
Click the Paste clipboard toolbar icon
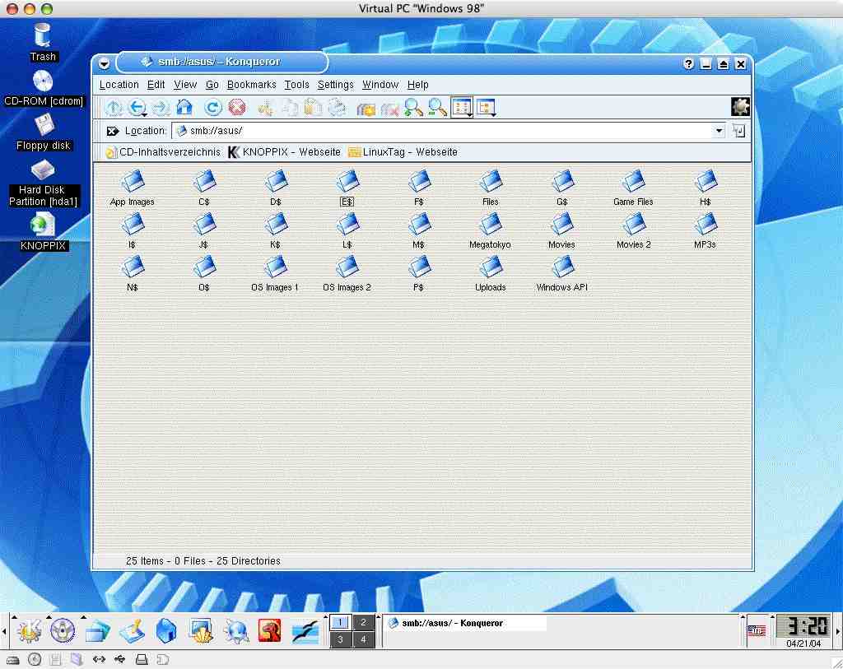point(313,108)
